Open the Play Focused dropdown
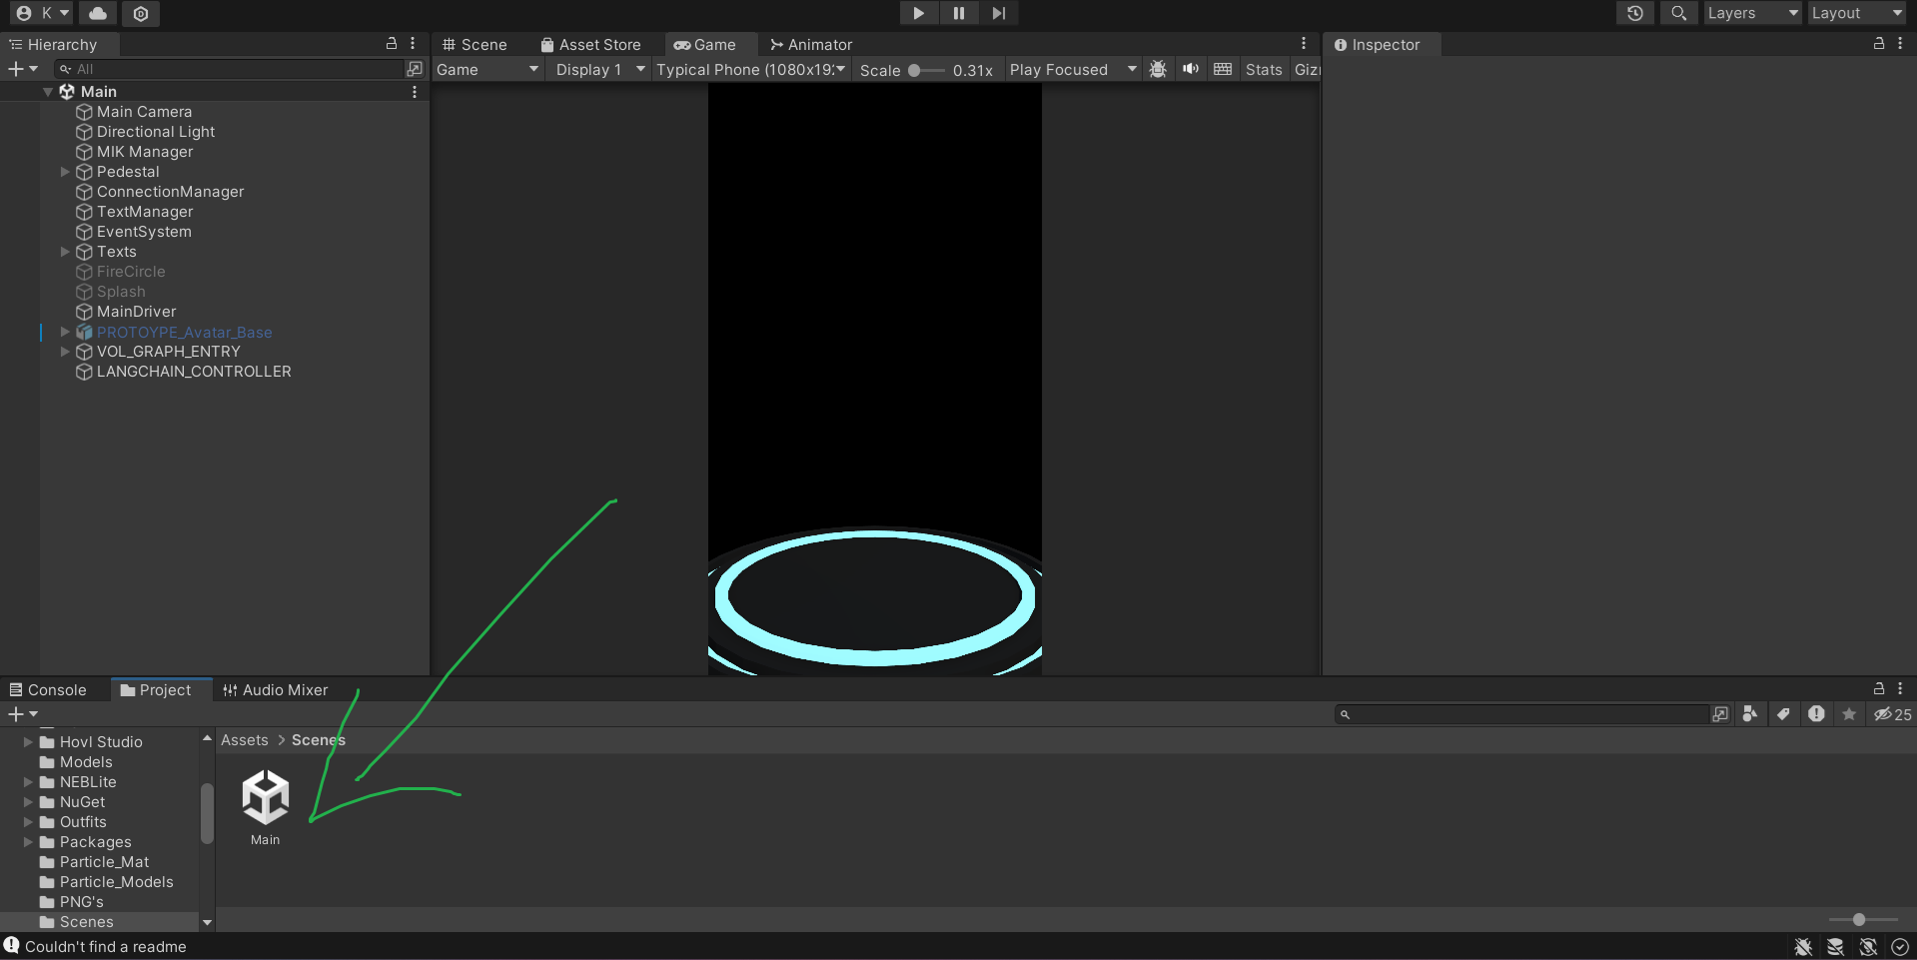The width and height of the screenshot is (1917, 960). point(1073,70)
